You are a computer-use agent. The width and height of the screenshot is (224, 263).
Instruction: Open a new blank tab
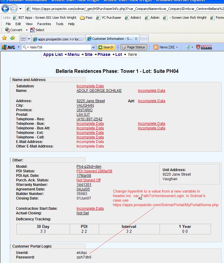point(144,39)
